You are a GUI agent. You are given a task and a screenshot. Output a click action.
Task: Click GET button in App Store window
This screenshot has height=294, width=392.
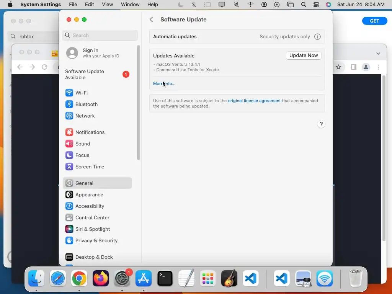374,21
